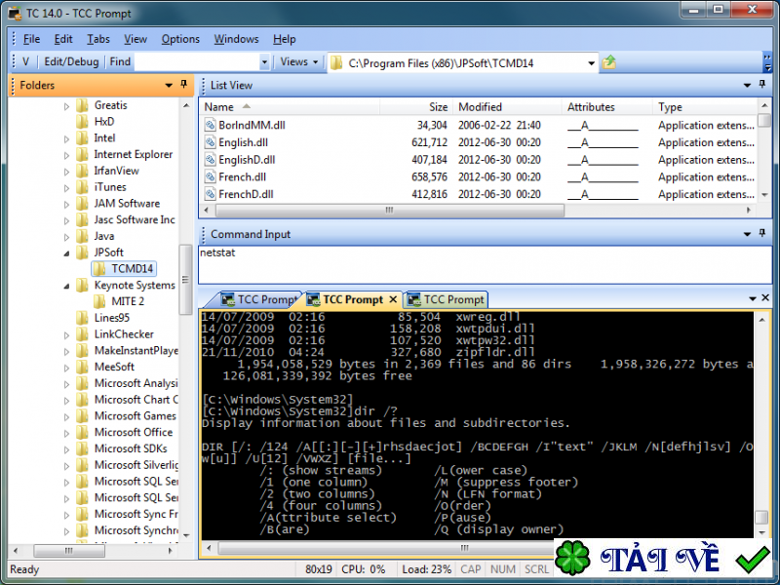Close the active TCC Prompt tab

point(393,299)
